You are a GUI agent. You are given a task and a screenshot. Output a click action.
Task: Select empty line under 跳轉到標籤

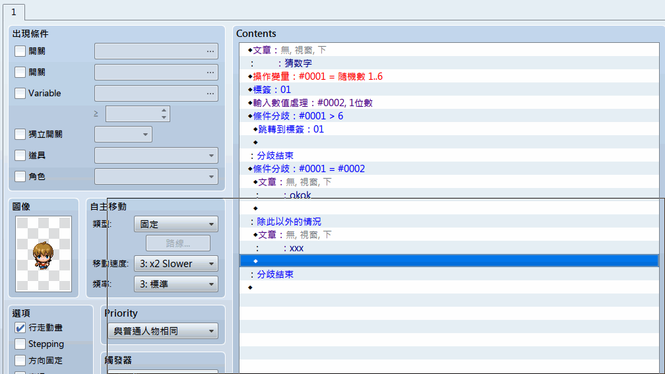pos(449,142)
